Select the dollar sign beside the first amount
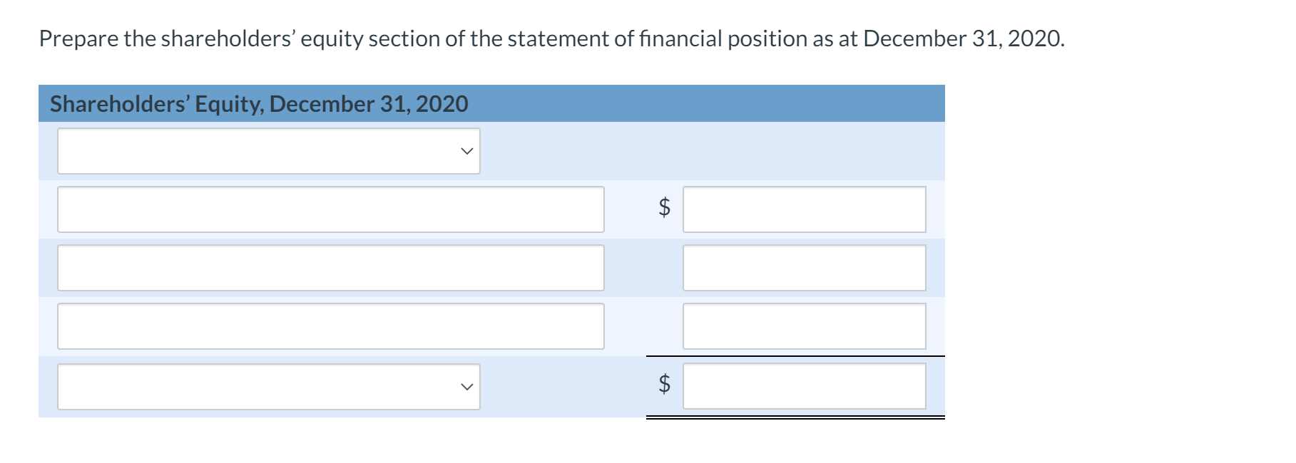This screenshot has height=463, width=1296. [663, 209]
